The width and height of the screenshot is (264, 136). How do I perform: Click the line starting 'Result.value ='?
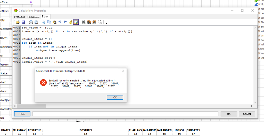tap(55, 62)
